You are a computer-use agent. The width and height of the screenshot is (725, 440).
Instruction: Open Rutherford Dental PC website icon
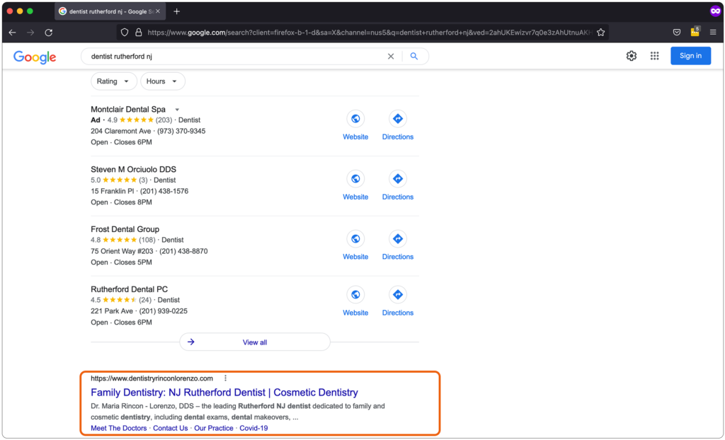point(355,294)
